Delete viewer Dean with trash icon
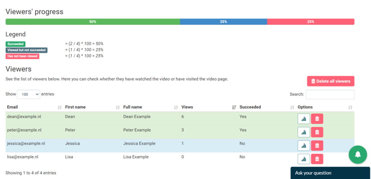This screenshot has height=179, width=371. [x=317, y=119]
